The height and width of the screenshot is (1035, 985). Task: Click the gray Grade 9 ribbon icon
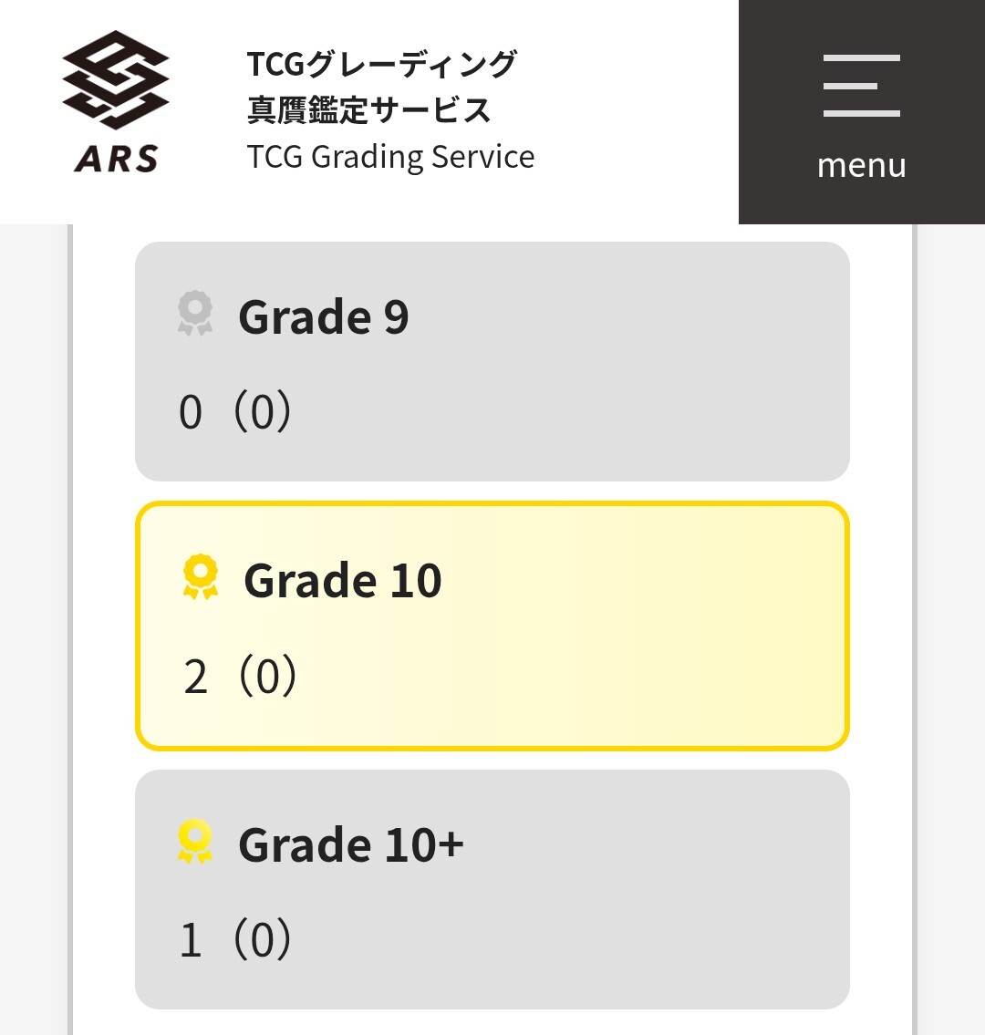(195, 314)
